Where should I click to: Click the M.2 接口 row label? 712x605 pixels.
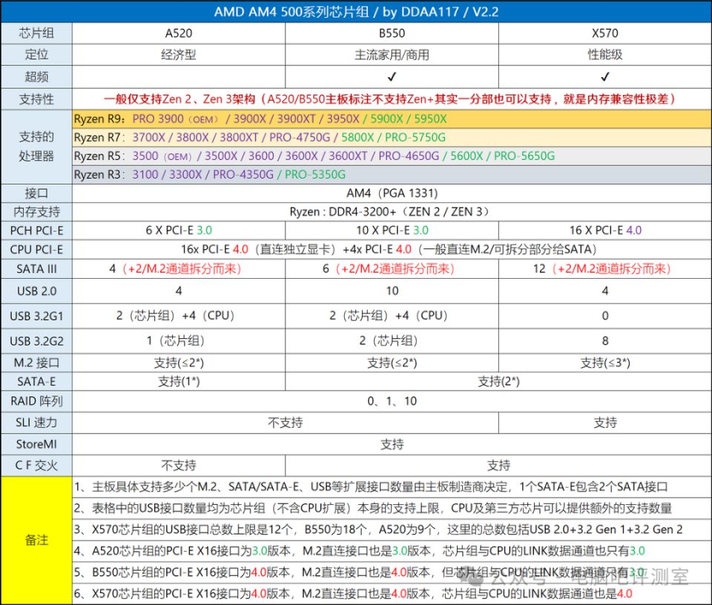36,363
